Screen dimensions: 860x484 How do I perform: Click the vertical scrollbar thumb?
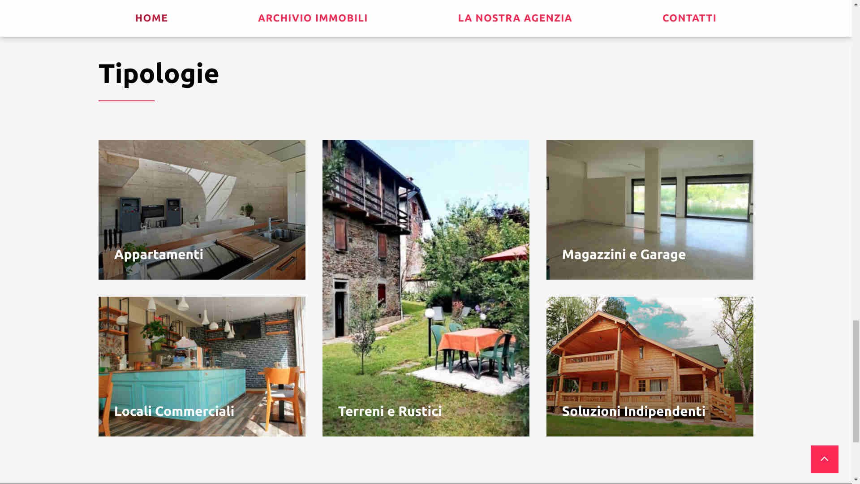[856, 381]
